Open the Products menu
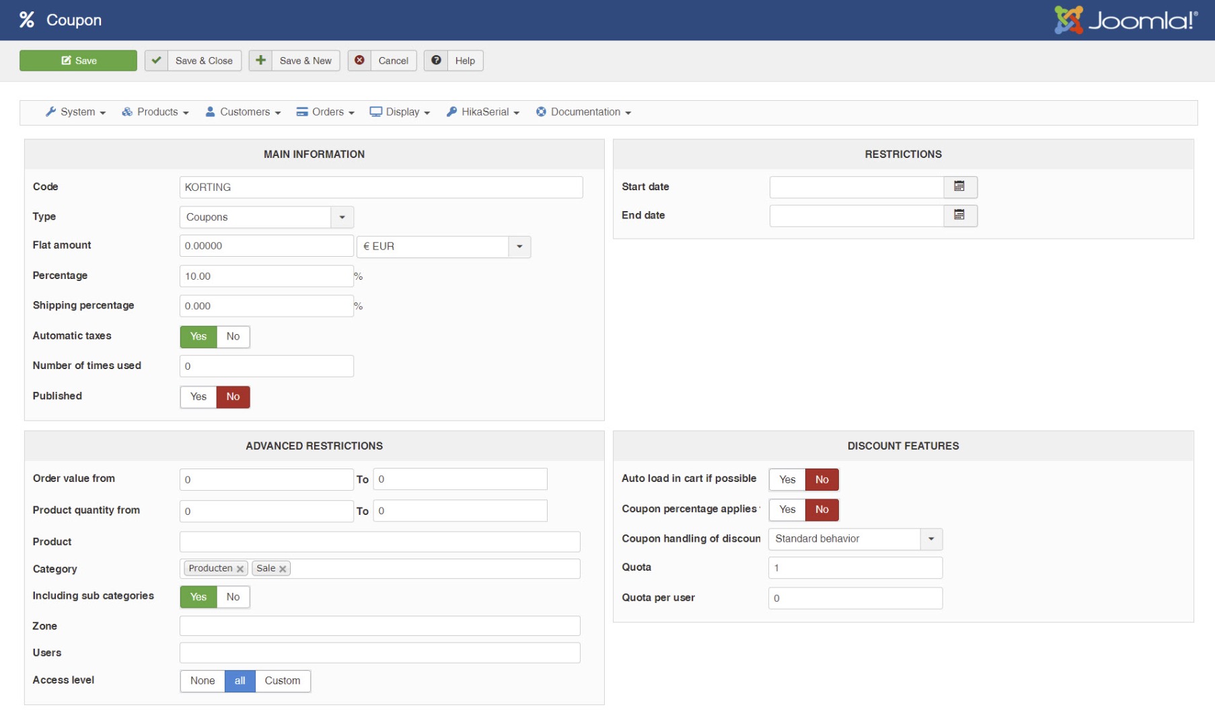 pos(155,112)
